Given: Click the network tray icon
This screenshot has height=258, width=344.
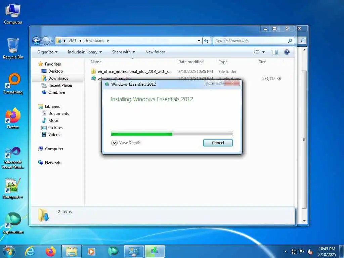Looking at the screenshot, I should pos(294,252).
